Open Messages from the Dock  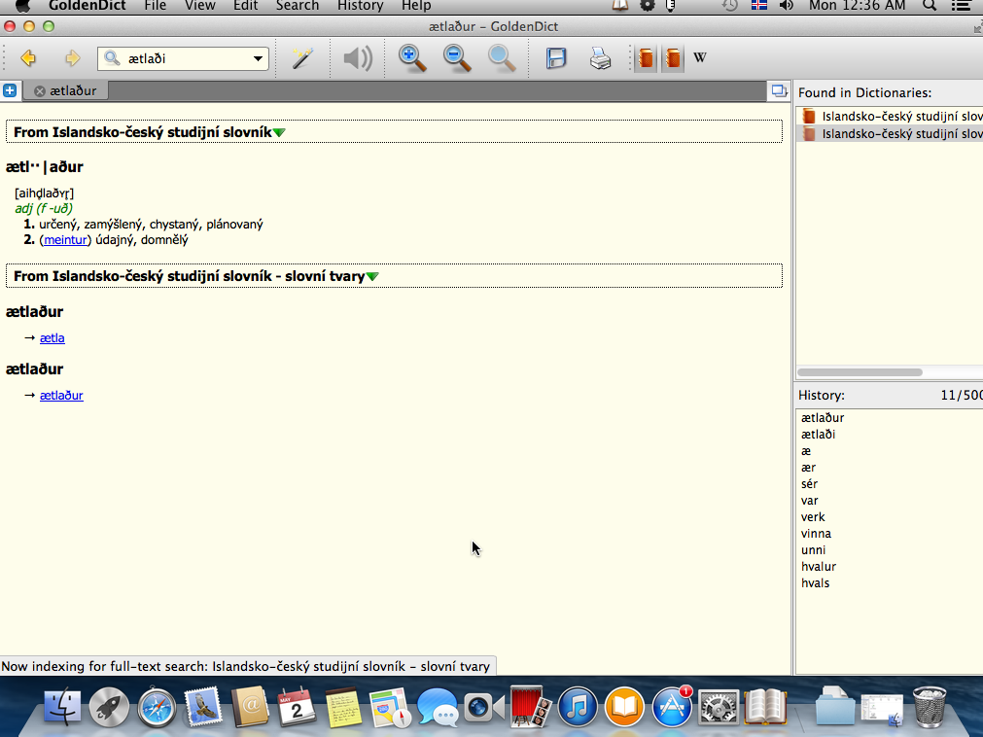point(437,707)
